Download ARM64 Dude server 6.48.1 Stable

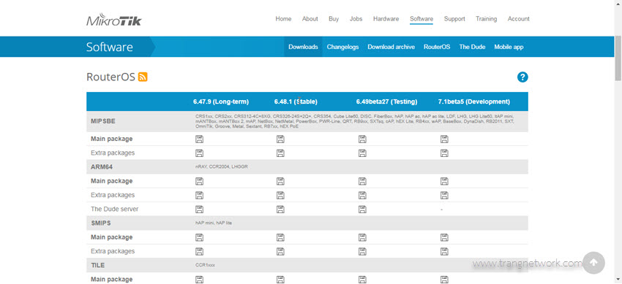tap(280, 210)
